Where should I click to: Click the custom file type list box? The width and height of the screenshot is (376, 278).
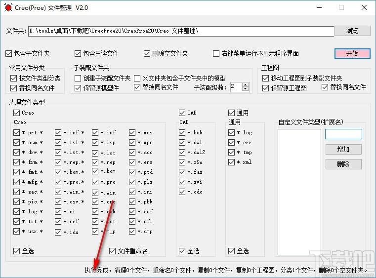[299, 192]
